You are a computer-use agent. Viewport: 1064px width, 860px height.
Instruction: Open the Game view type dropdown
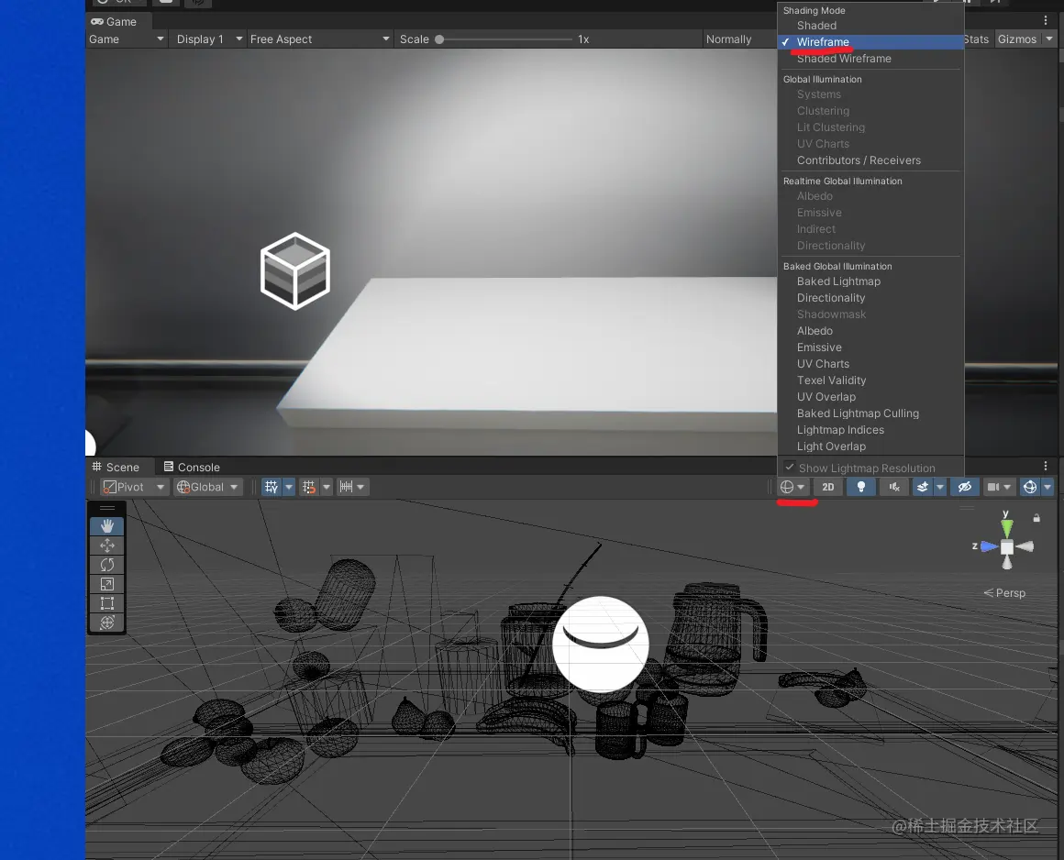point(127,39)
